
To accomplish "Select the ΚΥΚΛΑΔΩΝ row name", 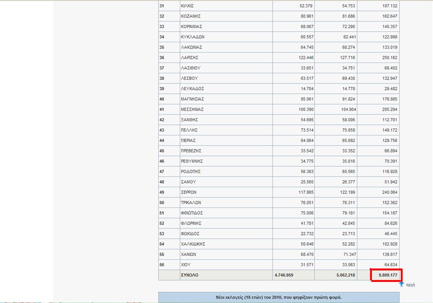I will click(x=193, y=37).
